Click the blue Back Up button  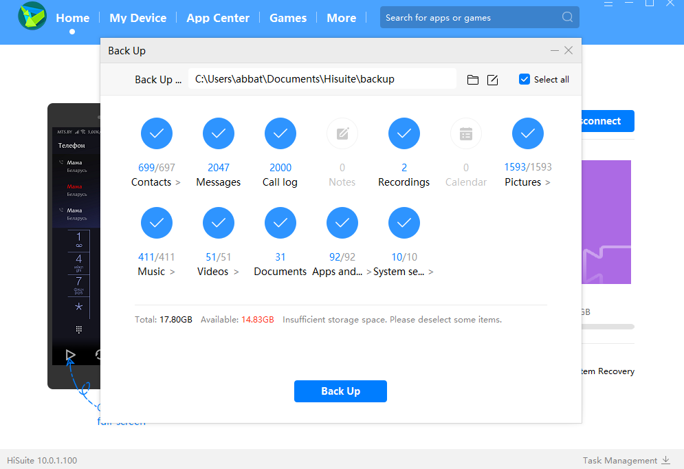[x=340, y=391]
